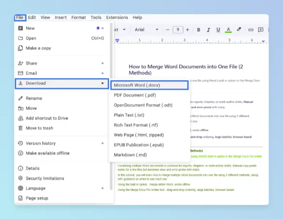Click the Insert link icon

tap(251, 30)
